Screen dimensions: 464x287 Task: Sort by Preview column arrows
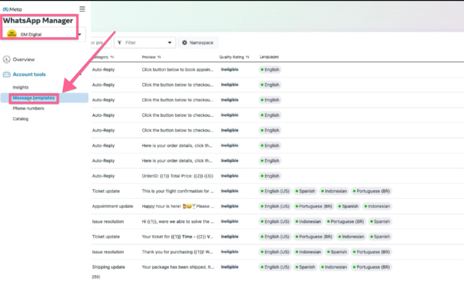pyautogui.click(x=159, y=57)
